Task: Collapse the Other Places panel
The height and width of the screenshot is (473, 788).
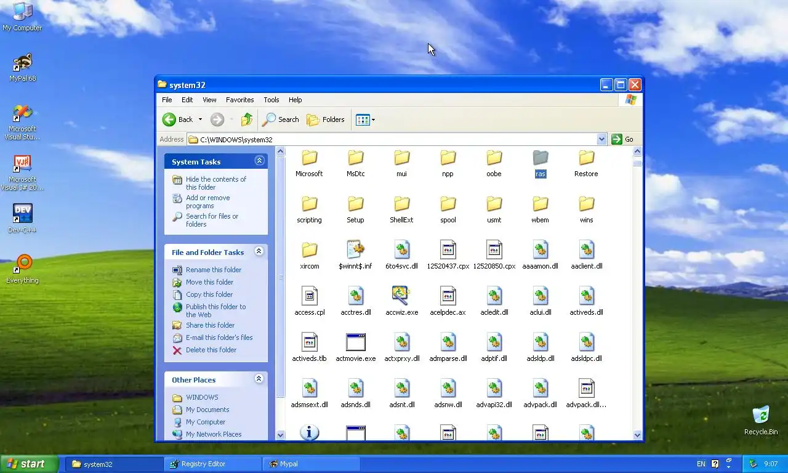Action: (x=259, y=379)
